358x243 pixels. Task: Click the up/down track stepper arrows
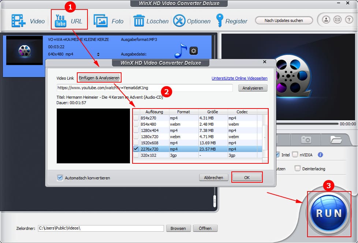98,54
